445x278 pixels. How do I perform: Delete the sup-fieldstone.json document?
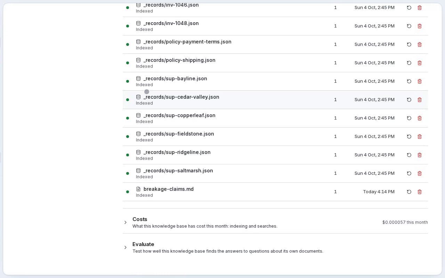(x=420, y=137)
